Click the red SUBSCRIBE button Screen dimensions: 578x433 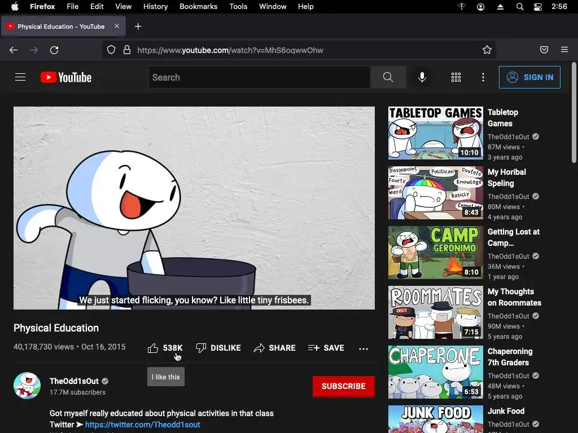(x=344, y=386)
